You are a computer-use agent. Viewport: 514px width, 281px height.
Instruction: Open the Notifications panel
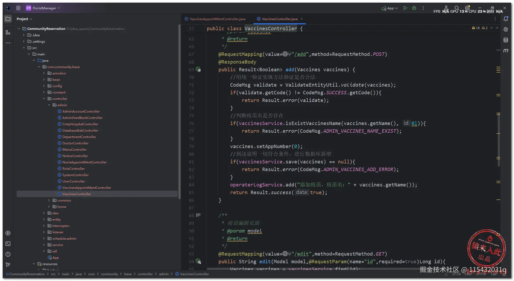[506, 19]
